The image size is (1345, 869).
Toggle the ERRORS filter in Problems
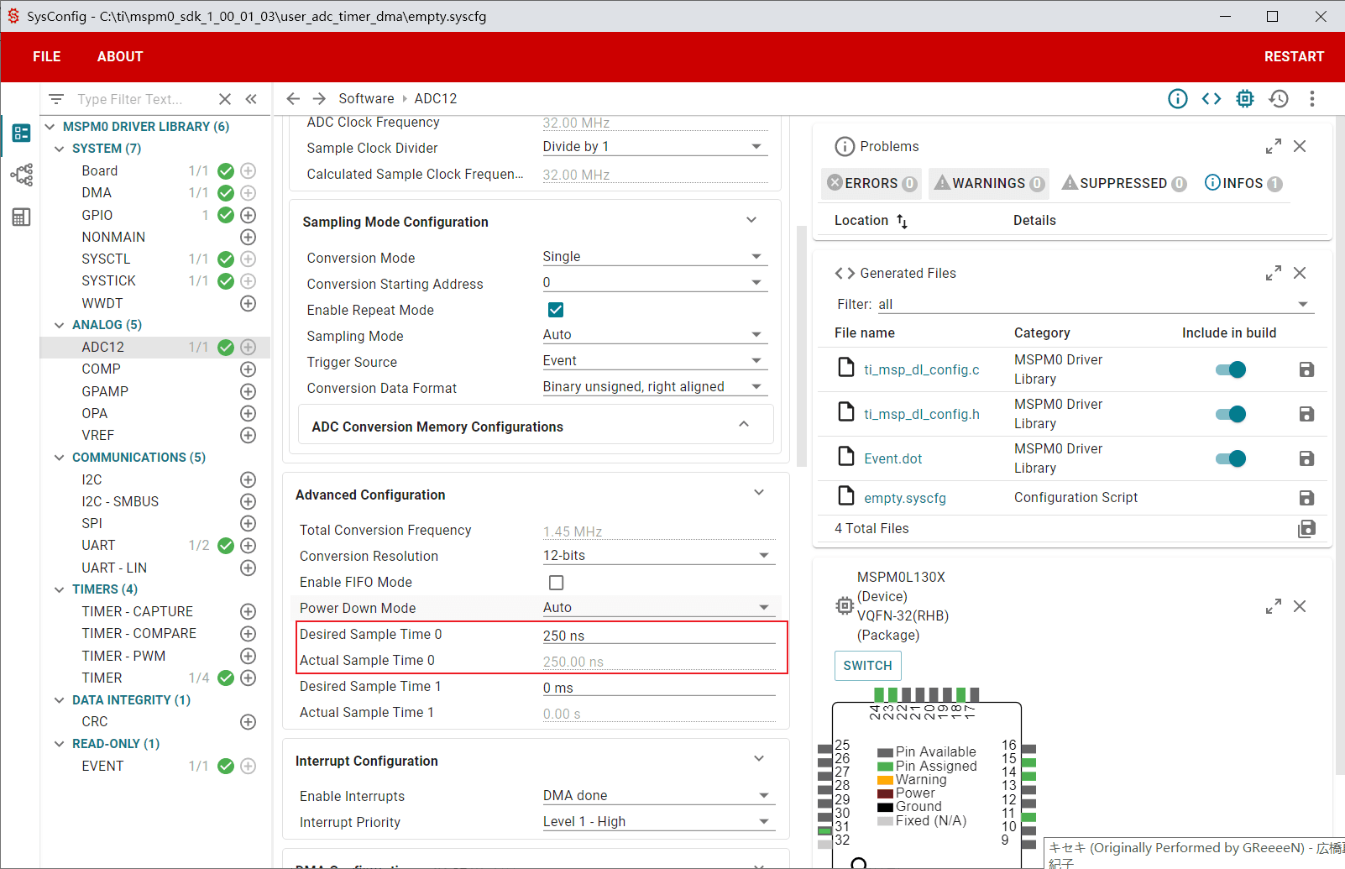point(871,183)
